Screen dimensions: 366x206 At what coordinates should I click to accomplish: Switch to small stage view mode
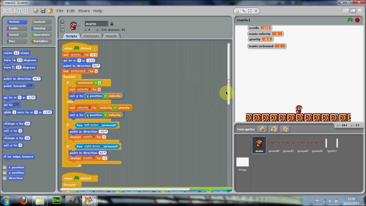point(346,11)
